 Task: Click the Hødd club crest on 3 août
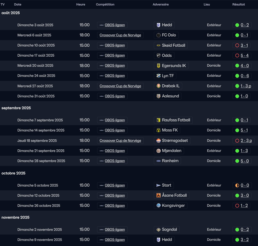(x=159, y=25)
